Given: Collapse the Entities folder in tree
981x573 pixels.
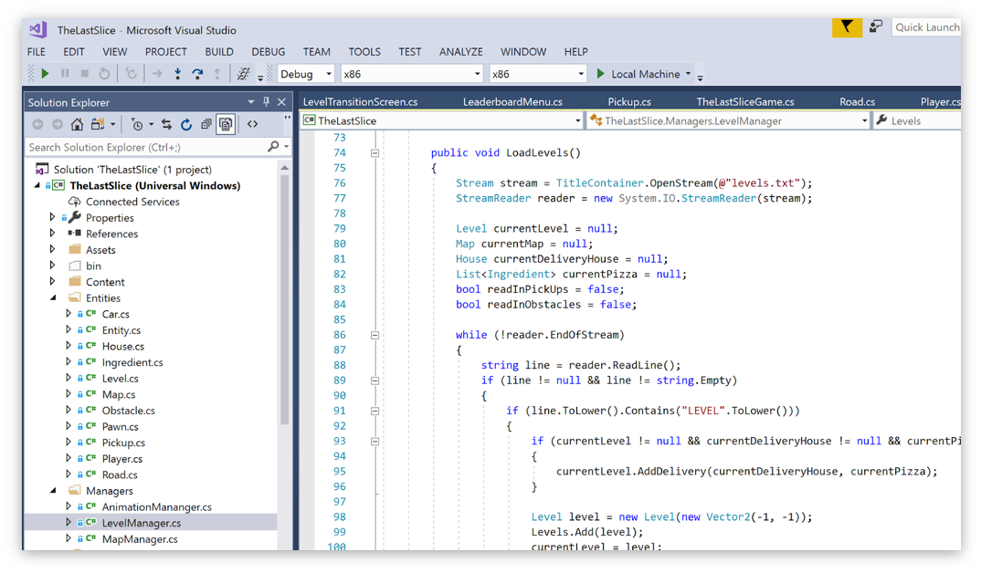Looking at the screenshot, I should click(x=53, y=298).
